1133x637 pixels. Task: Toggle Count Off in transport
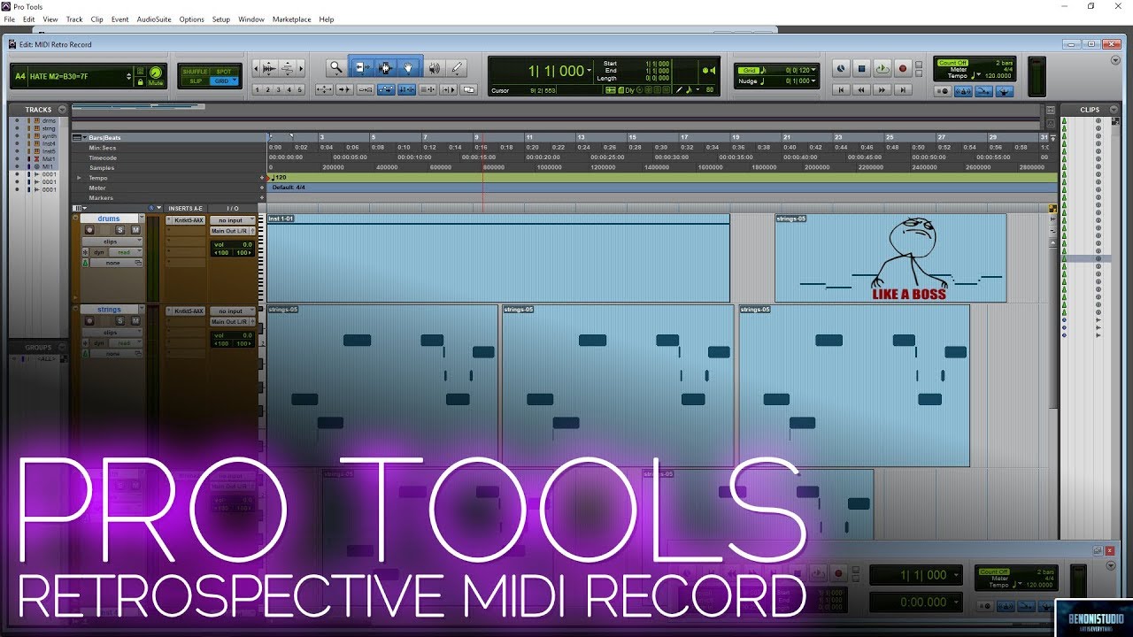952,63
